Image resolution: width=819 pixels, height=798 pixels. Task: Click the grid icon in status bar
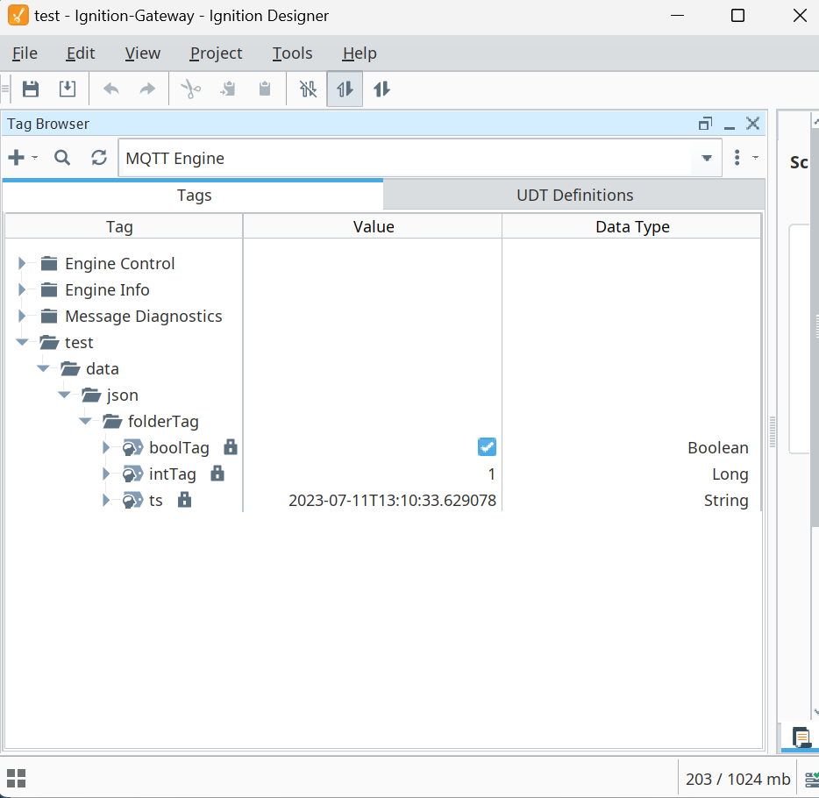pyautogui.click(x=16, y=778)
